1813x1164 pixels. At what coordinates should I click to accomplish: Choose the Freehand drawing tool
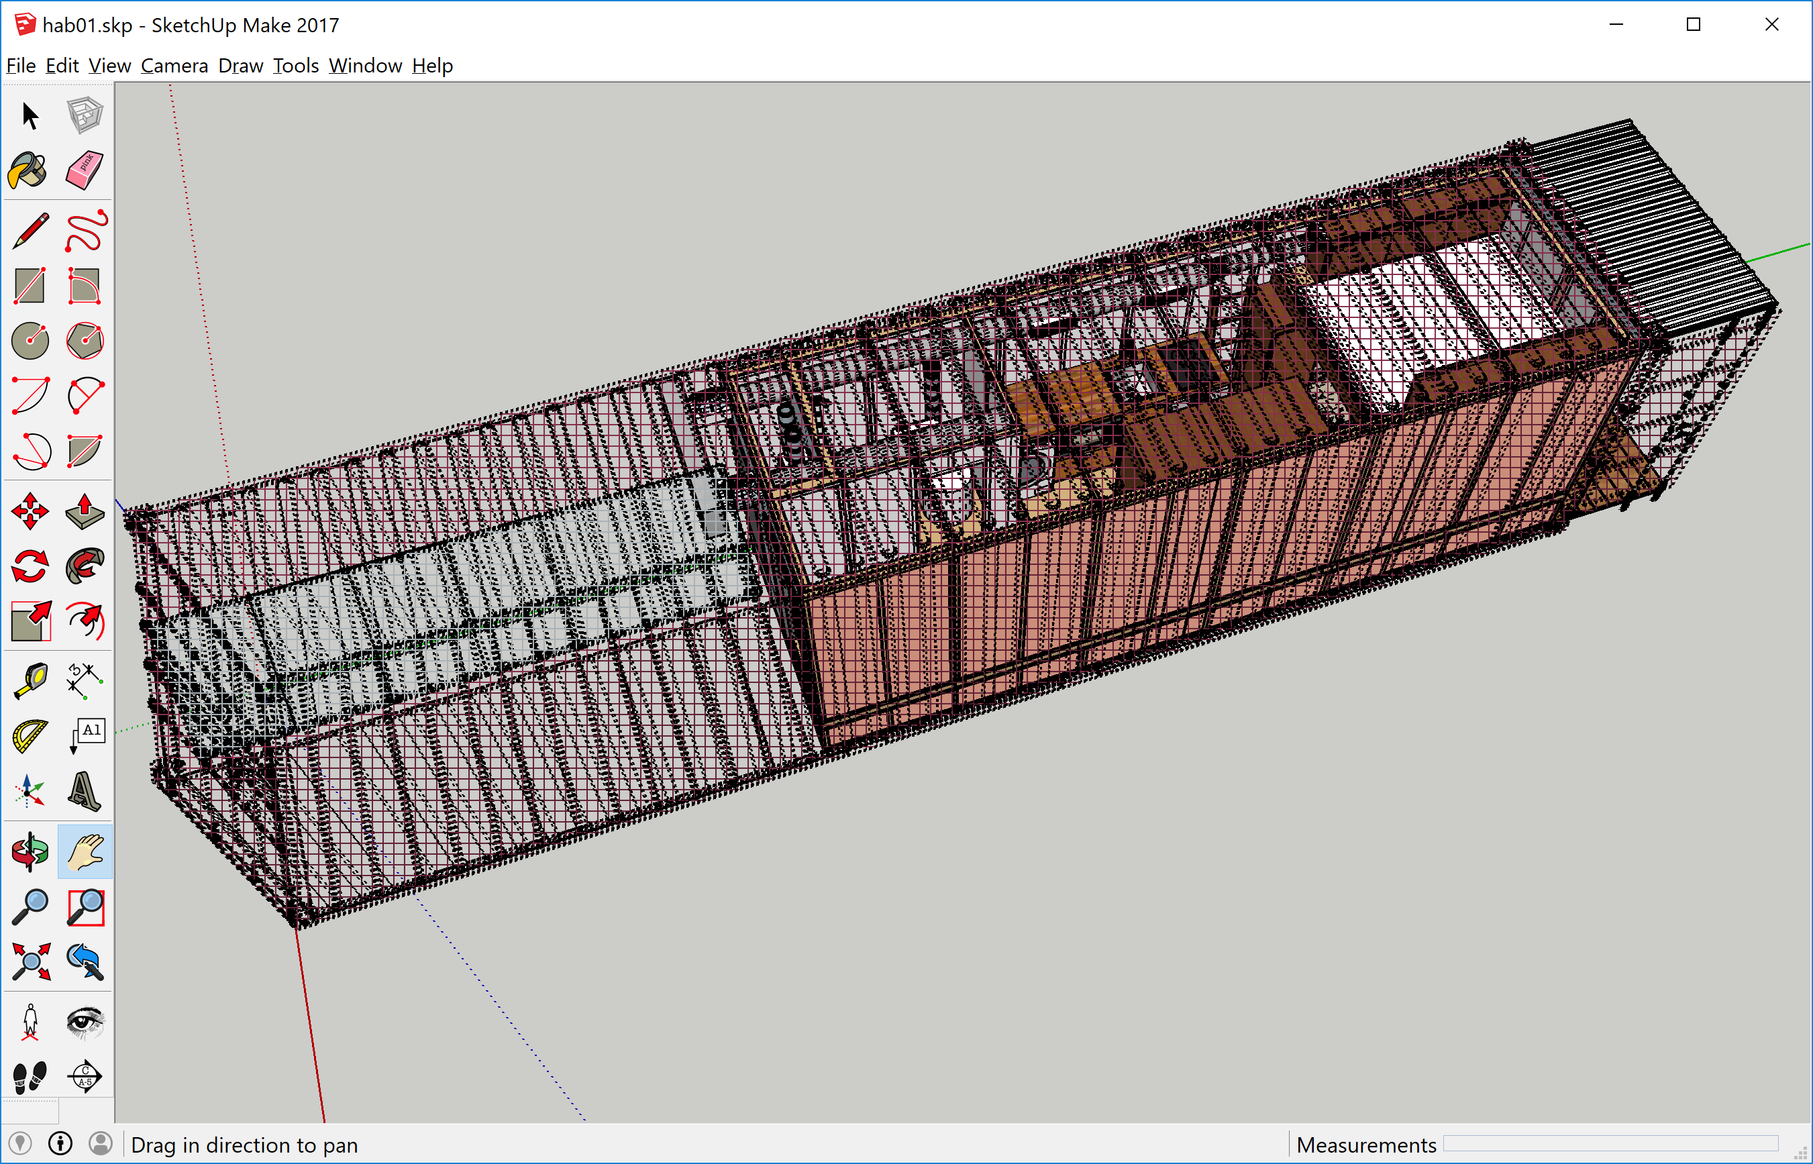pyautogui.click(x=85, y=231)
